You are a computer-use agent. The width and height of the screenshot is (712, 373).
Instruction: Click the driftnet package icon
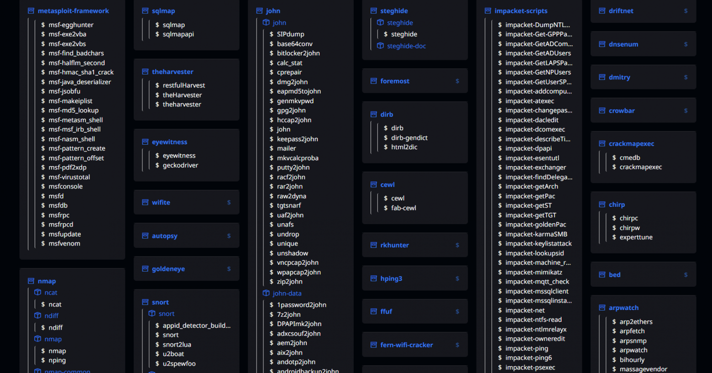(602, 11)
